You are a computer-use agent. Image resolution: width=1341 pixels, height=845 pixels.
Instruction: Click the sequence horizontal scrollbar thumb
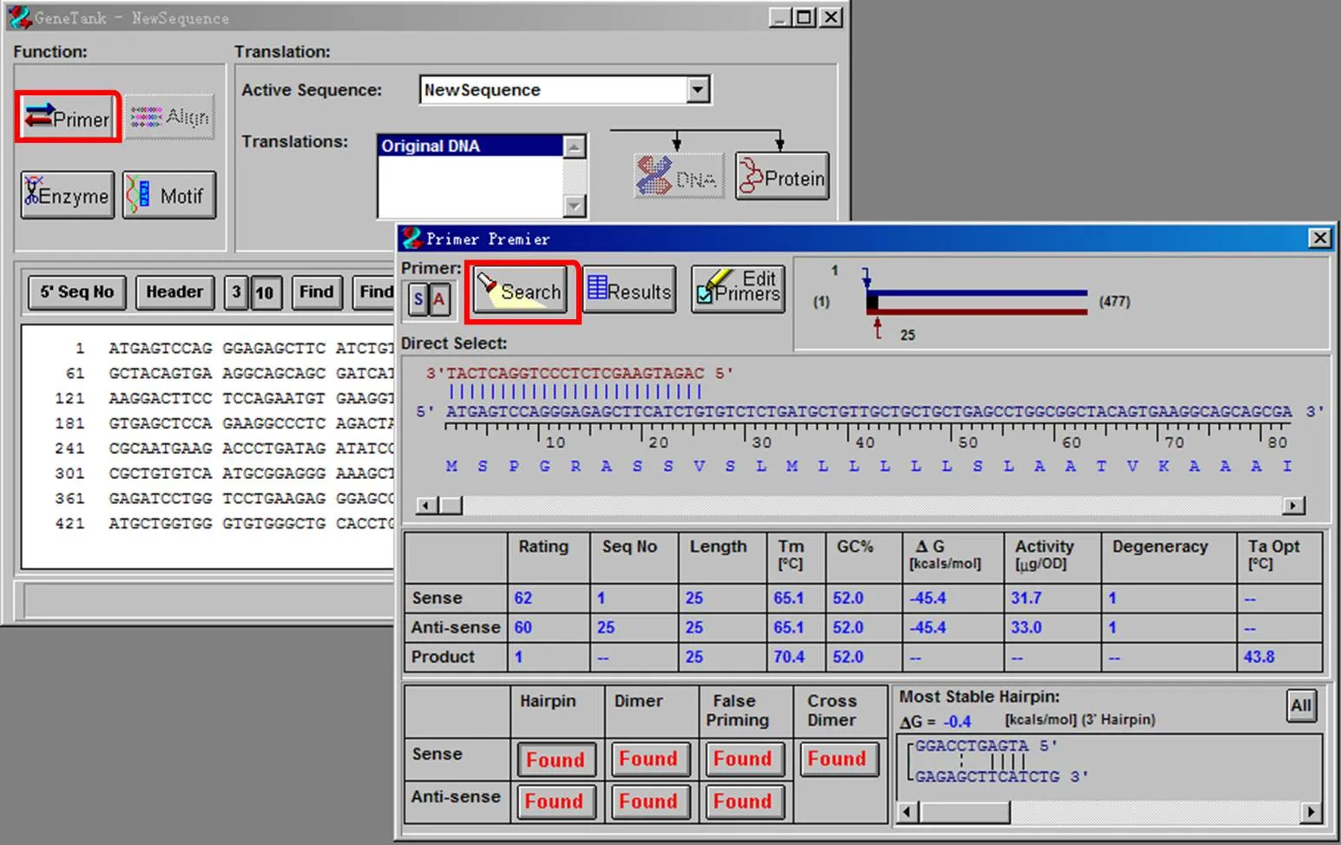pos(450,505)
